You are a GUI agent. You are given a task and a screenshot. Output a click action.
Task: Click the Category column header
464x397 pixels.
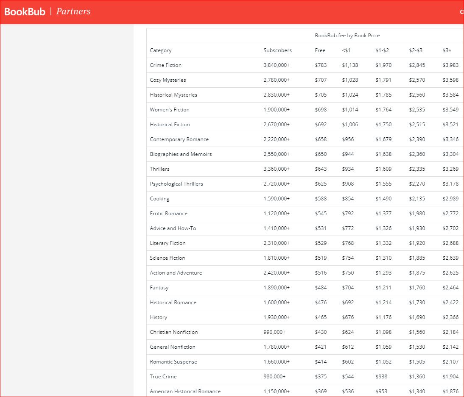[x=161, y=50]
